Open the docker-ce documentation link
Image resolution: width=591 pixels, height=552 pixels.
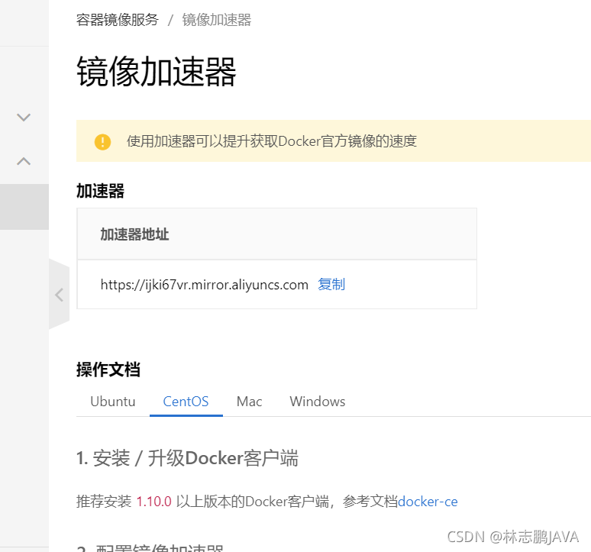point(428,502)
